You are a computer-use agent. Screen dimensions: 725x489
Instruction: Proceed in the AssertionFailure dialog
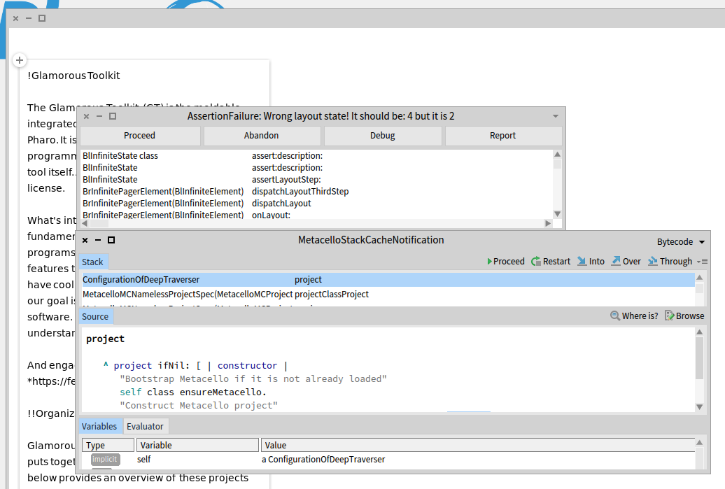140,136
